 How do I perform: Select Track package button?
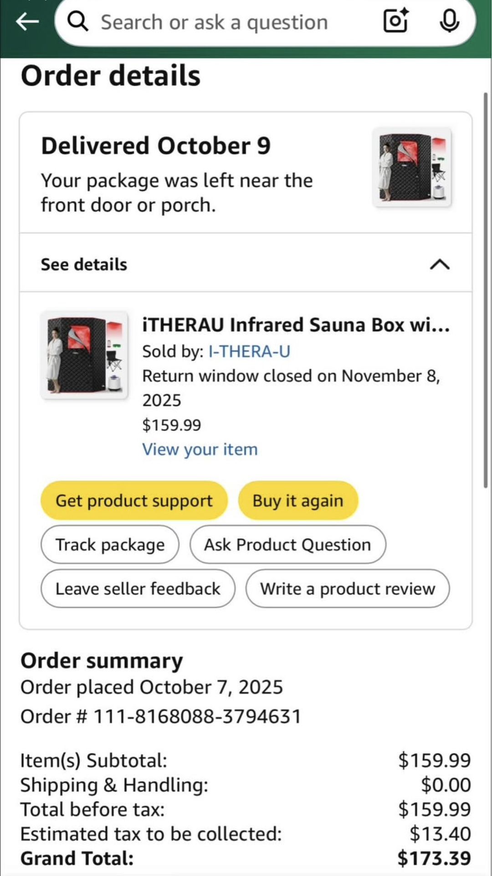pos(110,545)
